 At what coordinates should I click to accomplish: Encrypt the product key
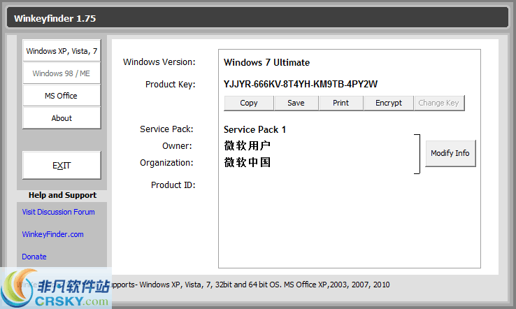[x=389, y=103]
